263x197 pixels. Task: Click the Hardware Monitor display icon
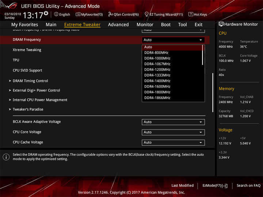point(221,24)
